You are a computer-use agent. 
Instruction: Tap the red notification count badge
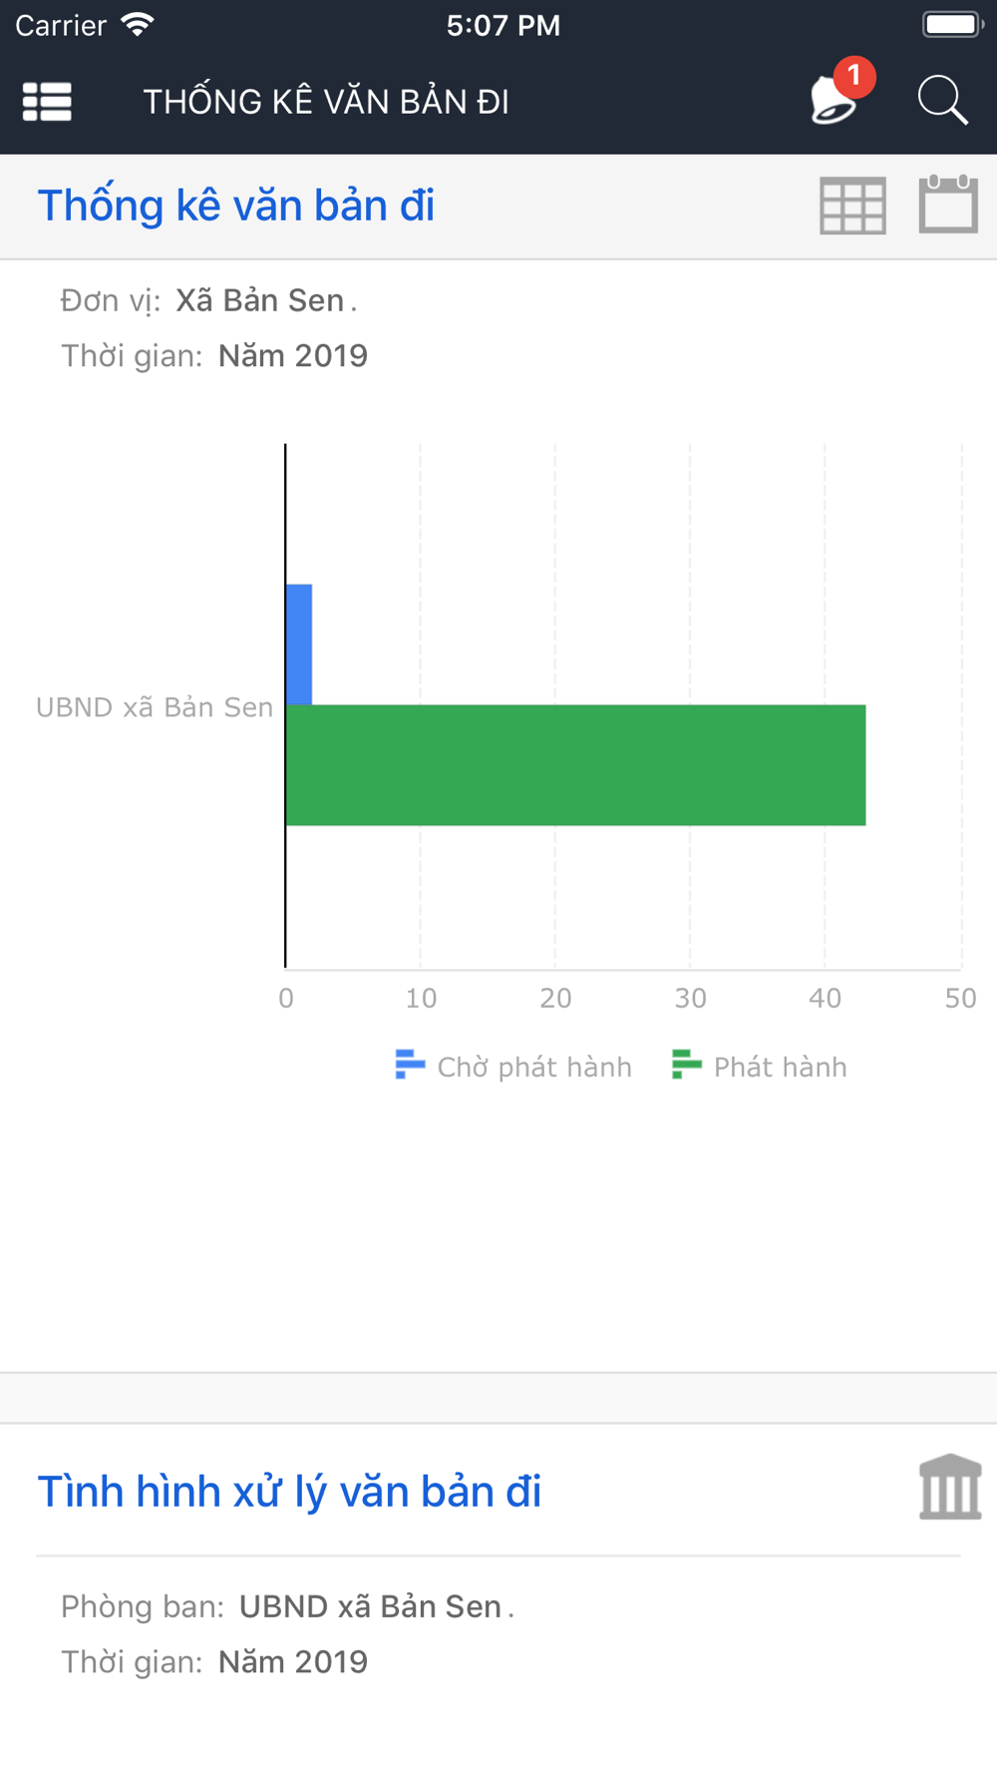(x=854, y=76)
